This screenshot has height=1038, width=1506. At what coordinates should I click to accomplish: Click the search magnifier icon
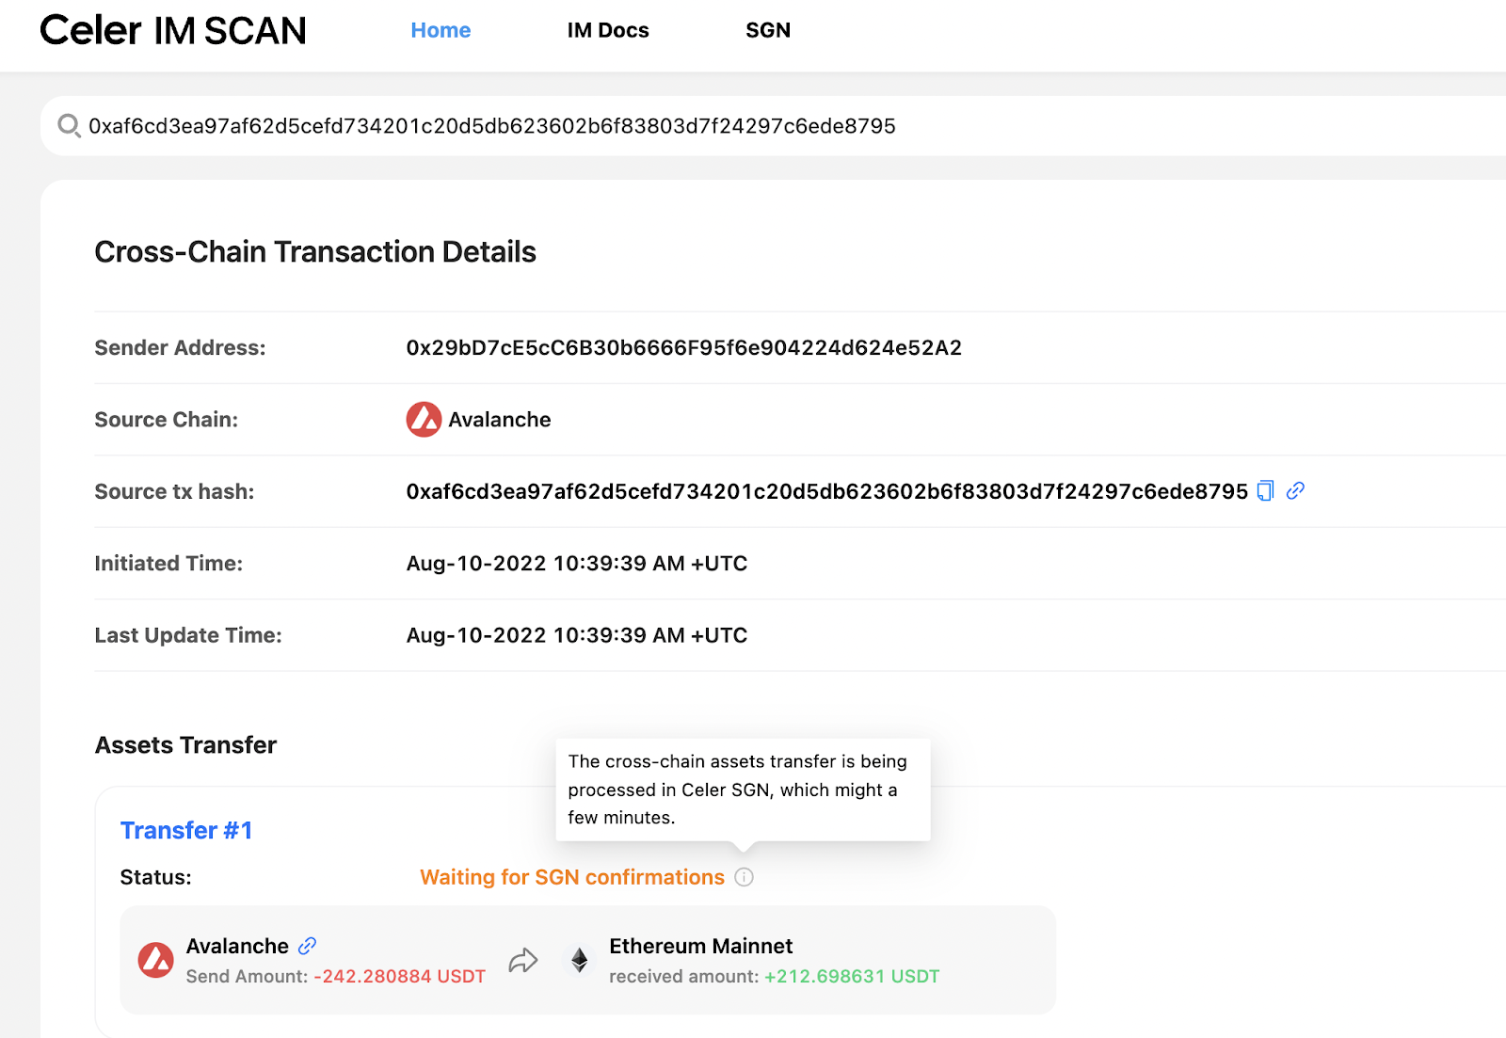tap(69, 125)
